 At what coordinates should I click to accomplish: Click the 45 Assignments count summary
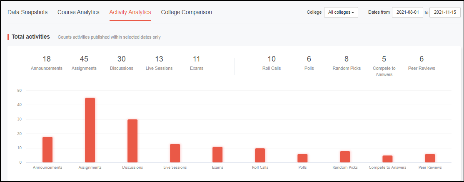click(84, 63)
